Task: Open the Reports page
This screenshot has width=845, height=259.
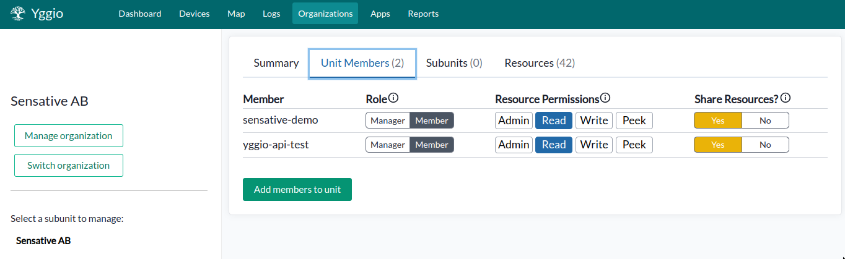Action: pyautogui.click(x=423, y=14)
